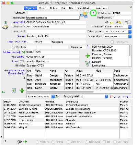Add a keyword with the green plus
Image resolution: width=137 pixels, height=145 pixels.
88,56
